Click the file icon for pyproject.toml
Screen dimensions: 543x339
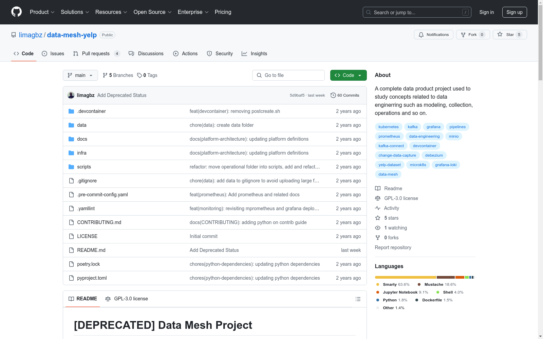[x=71, y=278]
